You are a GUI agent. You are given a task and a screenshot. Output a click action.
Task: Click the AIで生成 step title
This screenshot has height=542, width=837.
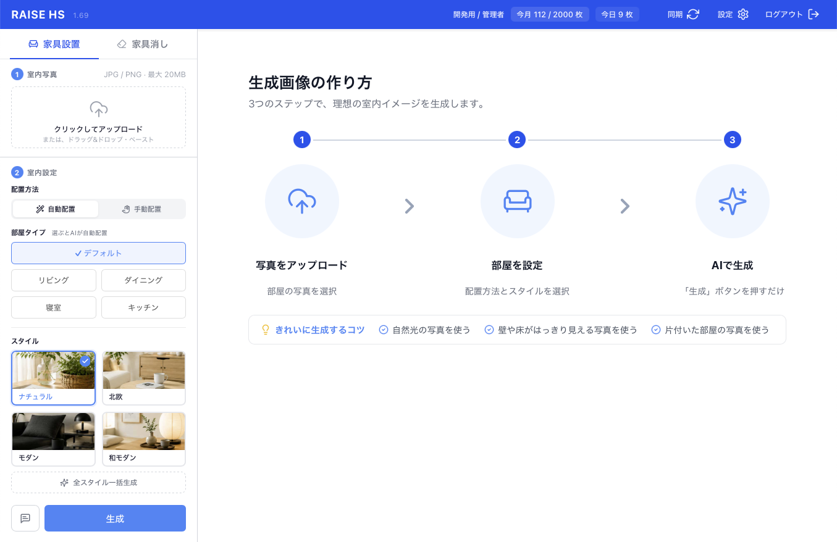click(732, 265)
